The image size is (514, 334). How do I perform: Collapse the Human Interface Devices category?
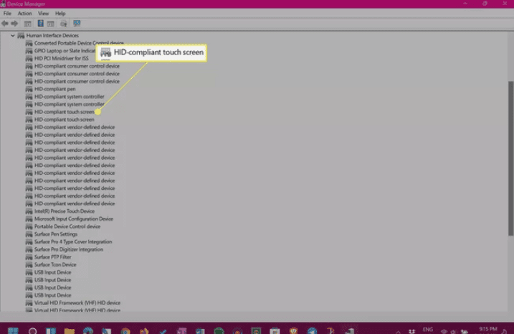tap(12, 35)
